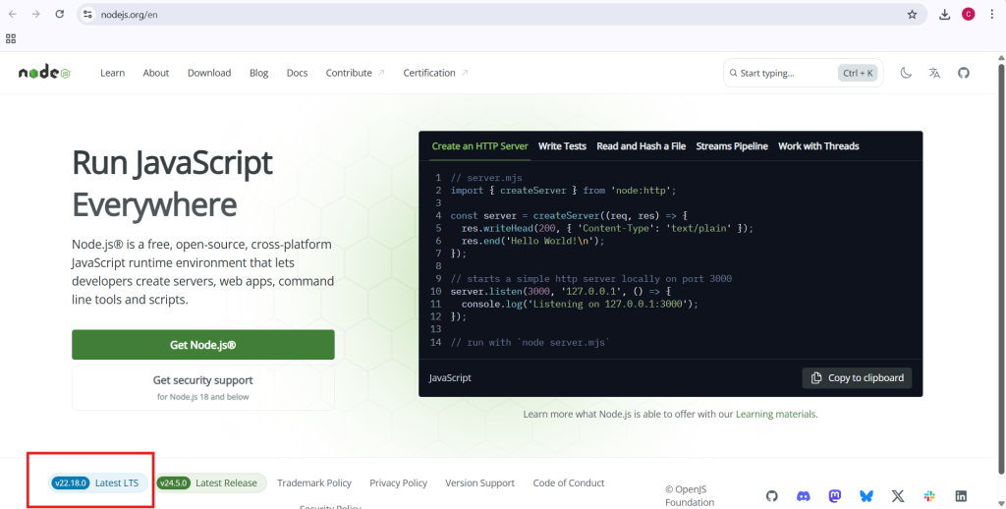
Task: Open the footer Slack icon
Action: (x=929, y=495)
